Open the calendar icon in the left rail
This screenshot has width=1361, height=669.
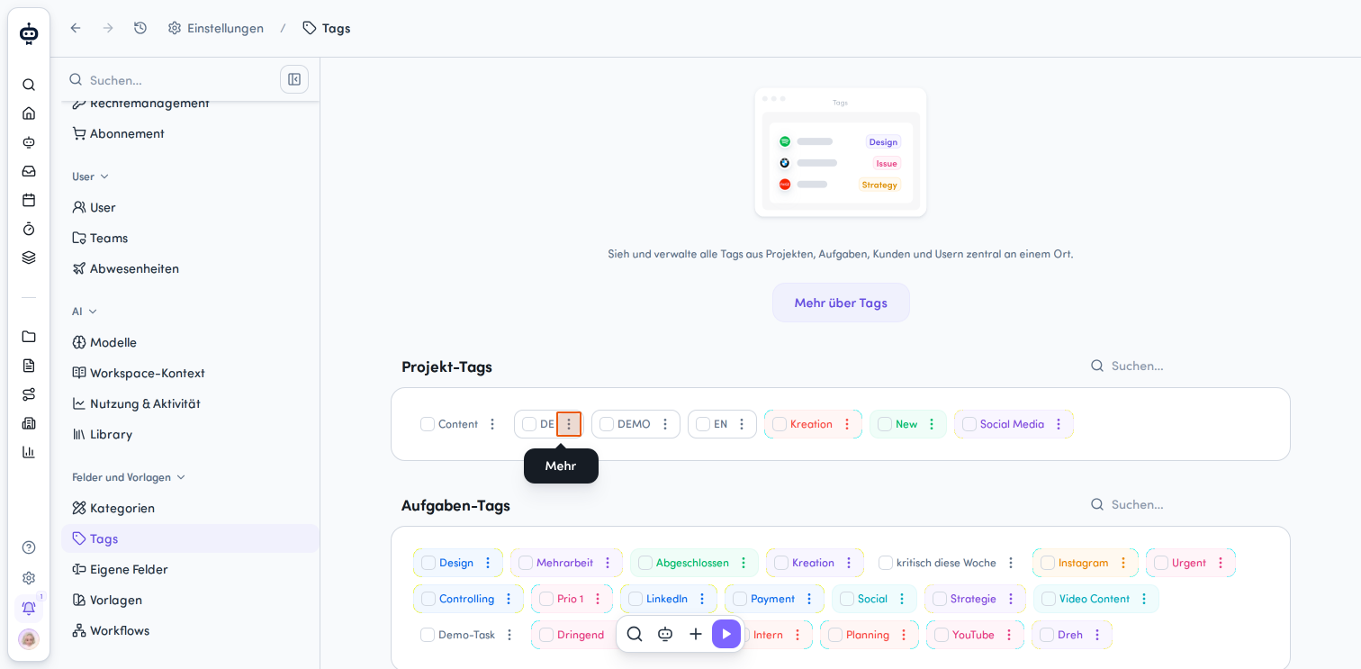click(29, 200)
